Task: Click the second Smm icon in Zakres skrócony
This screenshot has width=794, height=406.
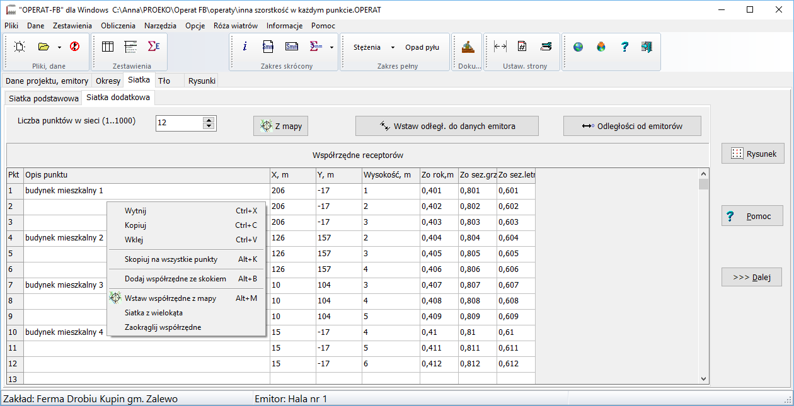Action: [292, 47]
